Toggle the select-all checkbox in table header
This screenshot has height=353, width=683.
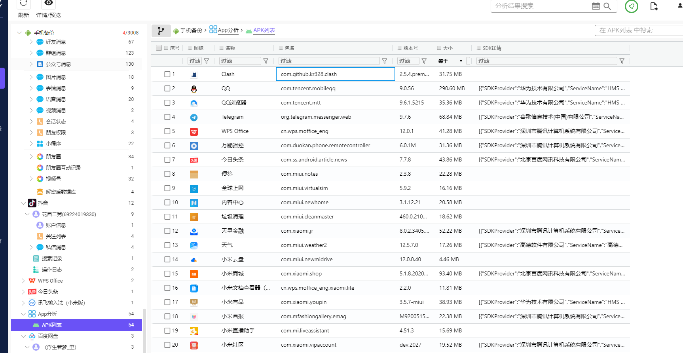point(159,48)
